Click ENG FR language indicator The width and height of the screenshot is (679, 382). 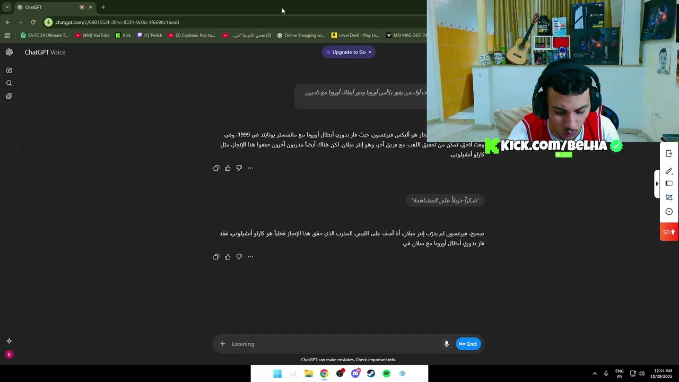[620, 374]
